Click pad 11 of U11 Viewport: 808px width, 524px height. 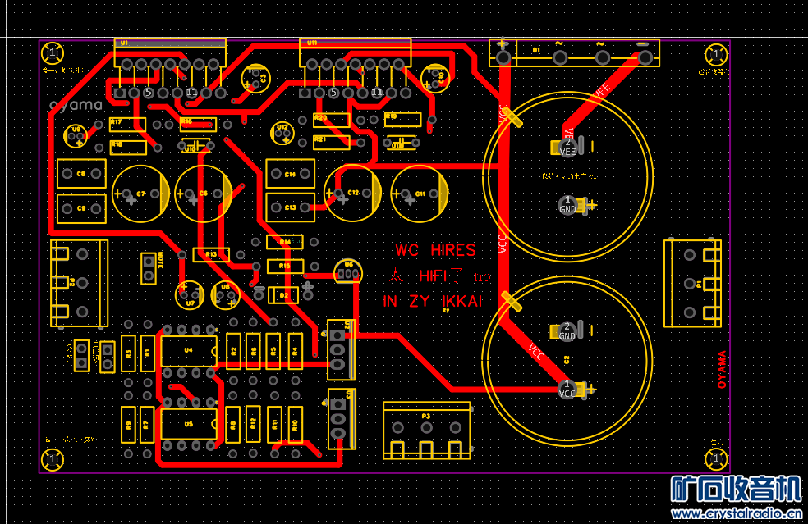(x=377, y=93)
